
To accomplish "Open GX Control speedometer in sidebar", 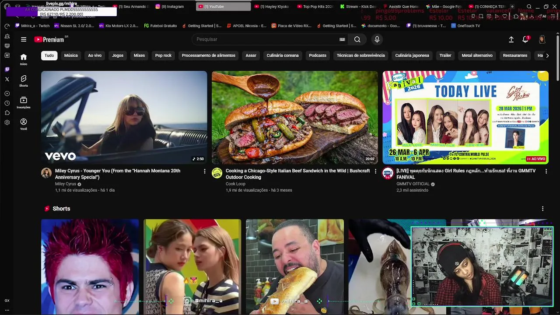I will coord(7,26).
